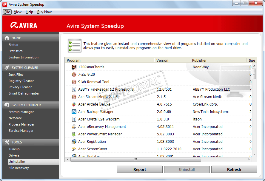This screenshot has height=181, width=265.
Task: Click horizontal scrollbar right arrow
Action: 249,159
